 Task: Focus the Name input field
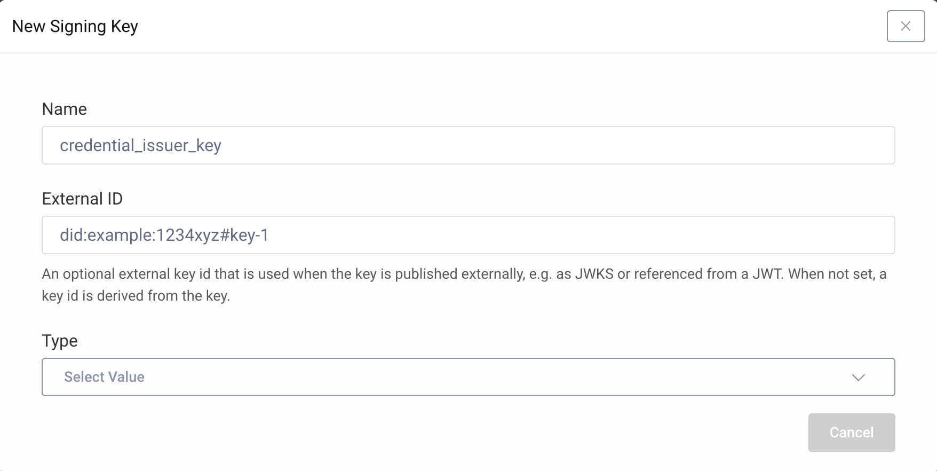pyautogui.click(x=467, y=145)
